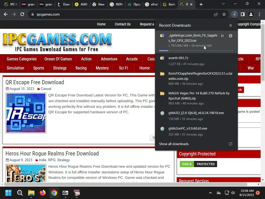
Task: Bookmark this page with the star icon
Action: (x=224, y=15)
